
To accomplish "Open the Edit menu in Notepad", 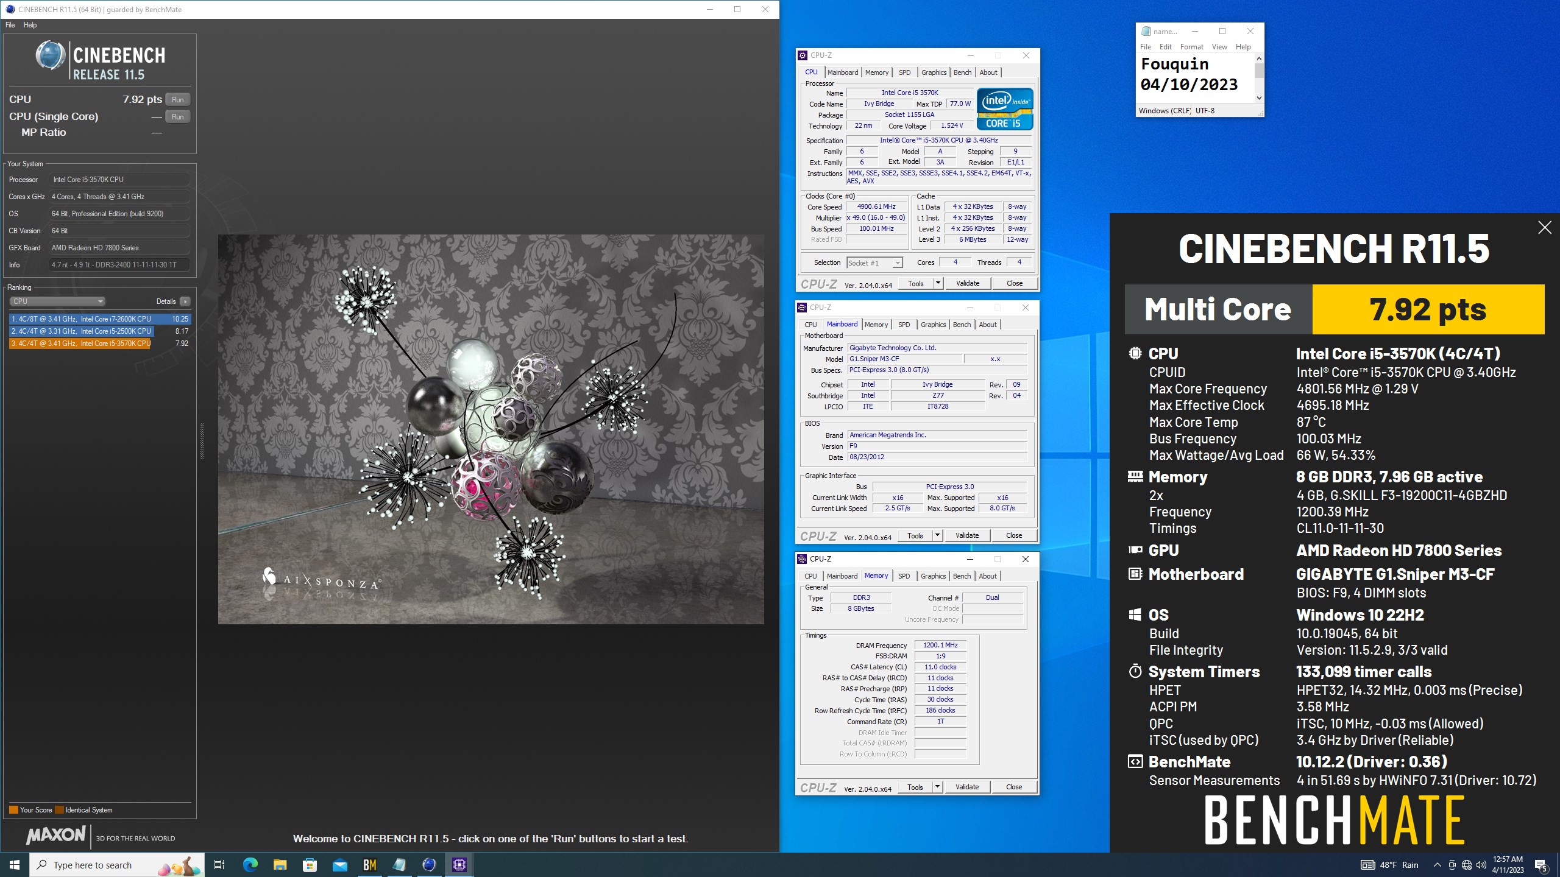I will (x=1166, y=47).
